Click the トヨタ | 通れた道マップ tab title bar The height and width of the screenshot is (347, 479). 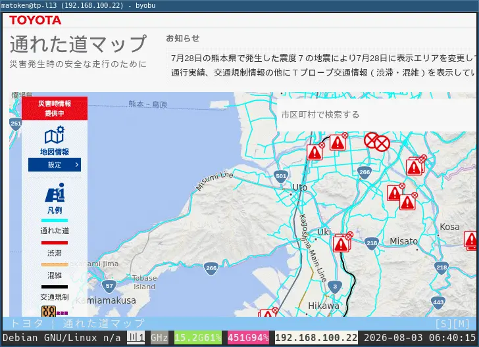click(x=77, y=323)
